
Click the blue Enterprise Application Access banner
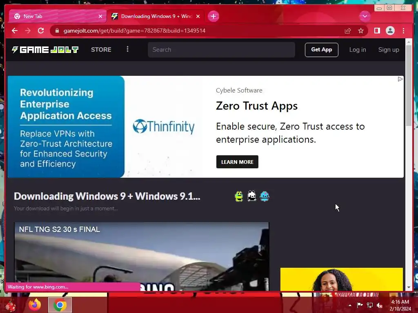point(66,127)
